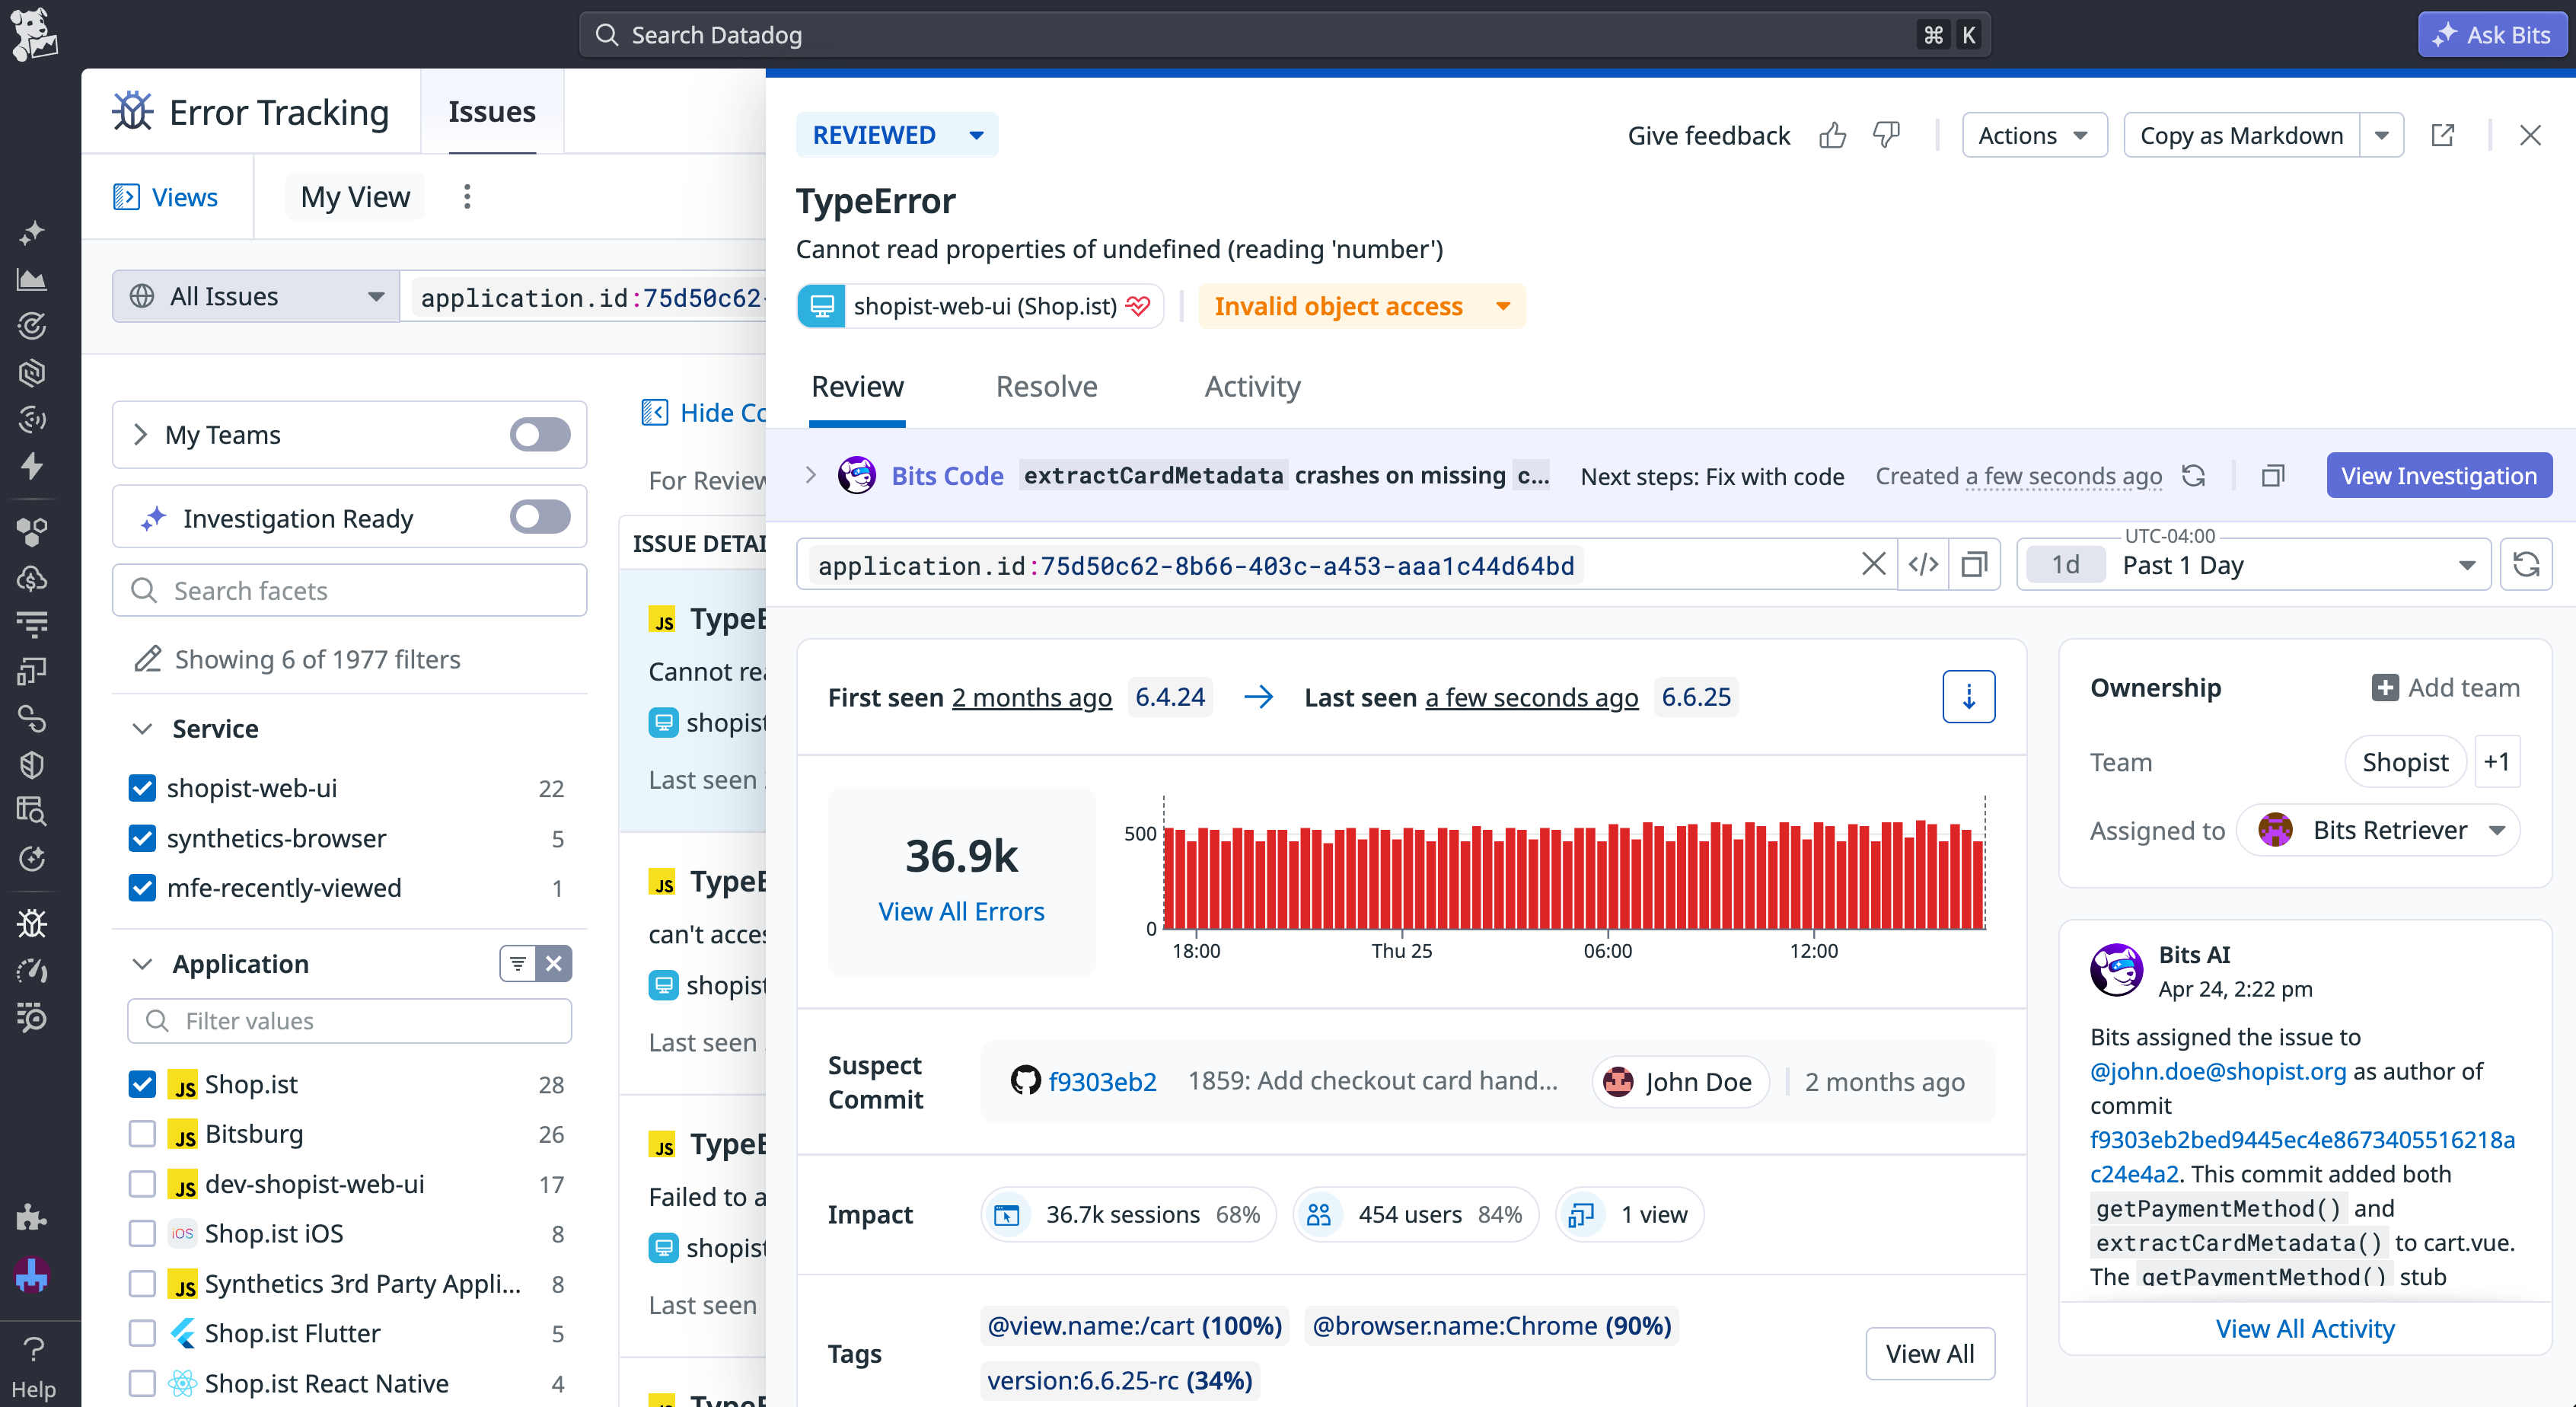Image resolution: width=2576 pixels, height=1407 pixels.
Task: Open Invalid object access dropdown
Action: (x=1361, y=306)
